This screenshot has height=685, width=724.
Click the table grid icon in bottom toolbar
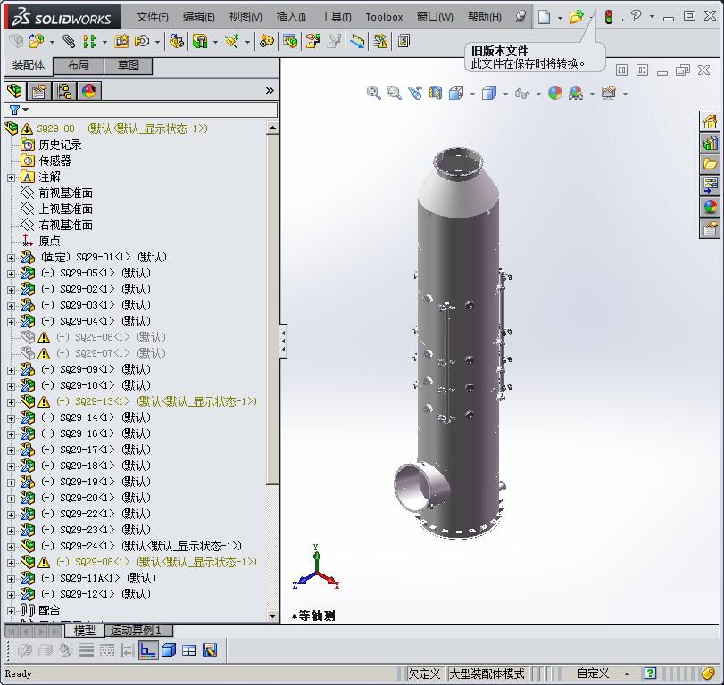coord(189,650)
